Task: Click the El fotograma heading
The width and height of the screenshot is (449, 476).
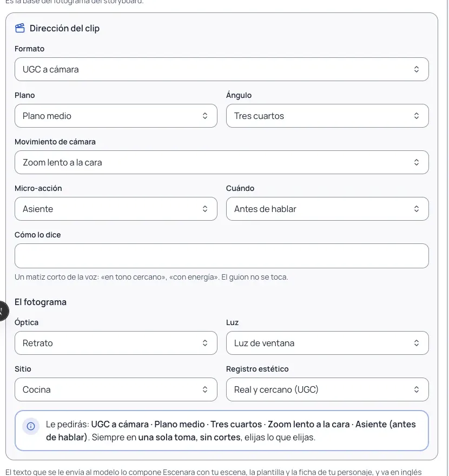Action: [x=41, y=302]
